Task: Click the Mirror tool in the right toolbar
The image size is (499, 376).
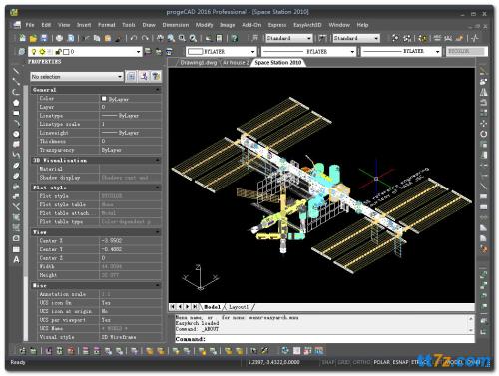Action: [484, 92]
